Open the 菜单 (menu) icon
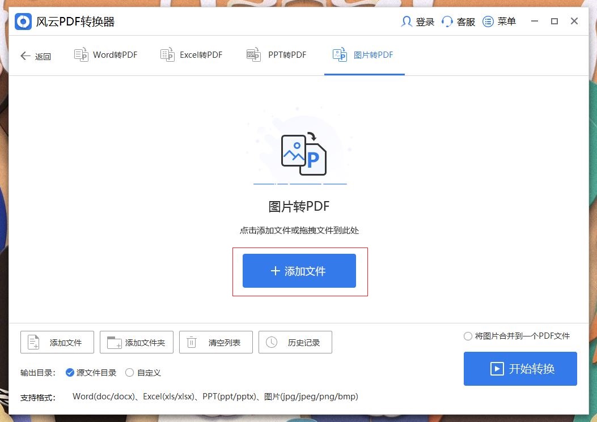597x422 pixels. 488,21
